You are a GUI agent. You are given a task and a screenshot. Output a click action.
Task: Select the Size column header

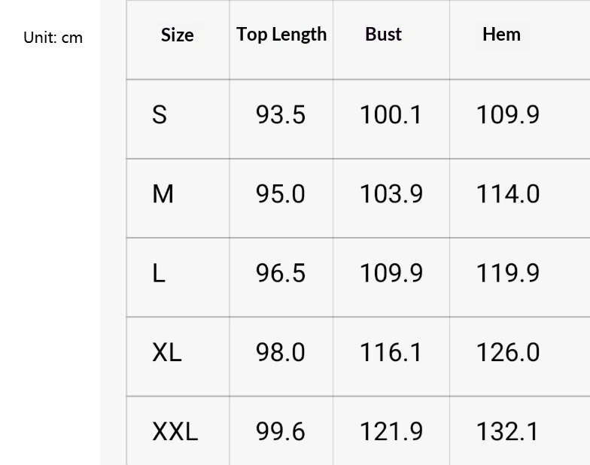[x=177, y=35]
